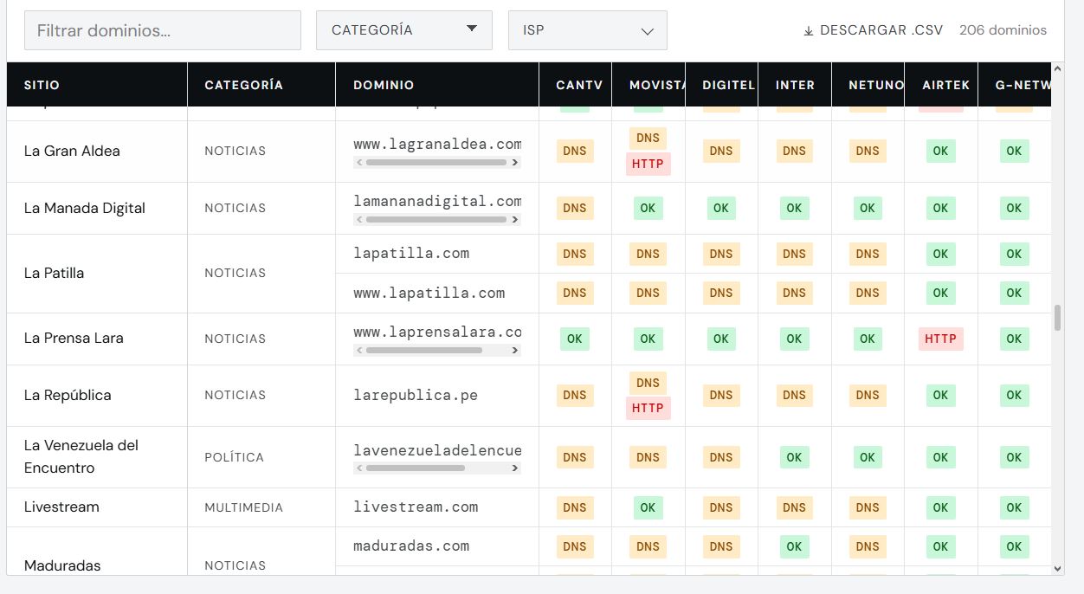Click left scroll arrow under lamananadigital.com
The width and height of the screenshot is (1084, 594).
pos(360,219)
